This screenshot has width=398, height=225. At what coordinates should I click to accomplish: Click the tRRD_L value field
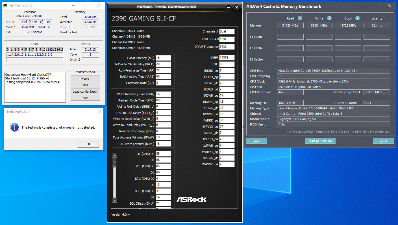coord(163,107)
